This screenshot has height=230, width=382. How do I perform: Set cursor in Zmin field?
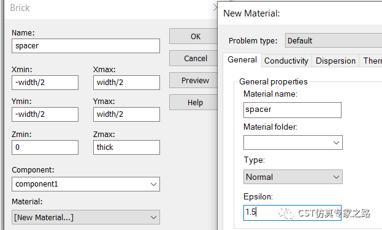(45, 147)
